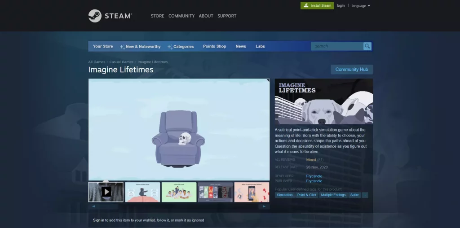460x228 pixels.
Task: Select the Multiple Endings tag
Action: tap(333, 195)
